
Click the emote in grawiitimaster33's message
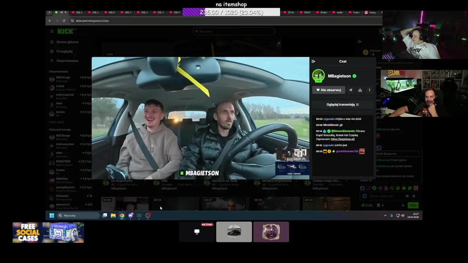(x=362, y=151)
